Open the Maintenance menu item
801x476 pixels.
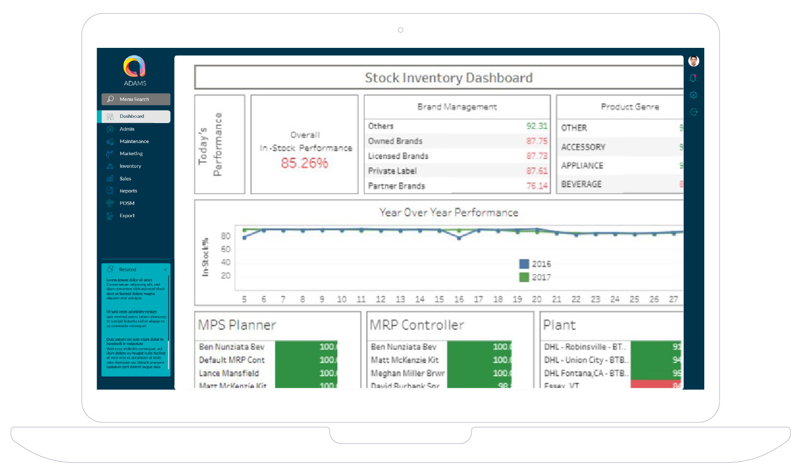(x=134, y=141)
